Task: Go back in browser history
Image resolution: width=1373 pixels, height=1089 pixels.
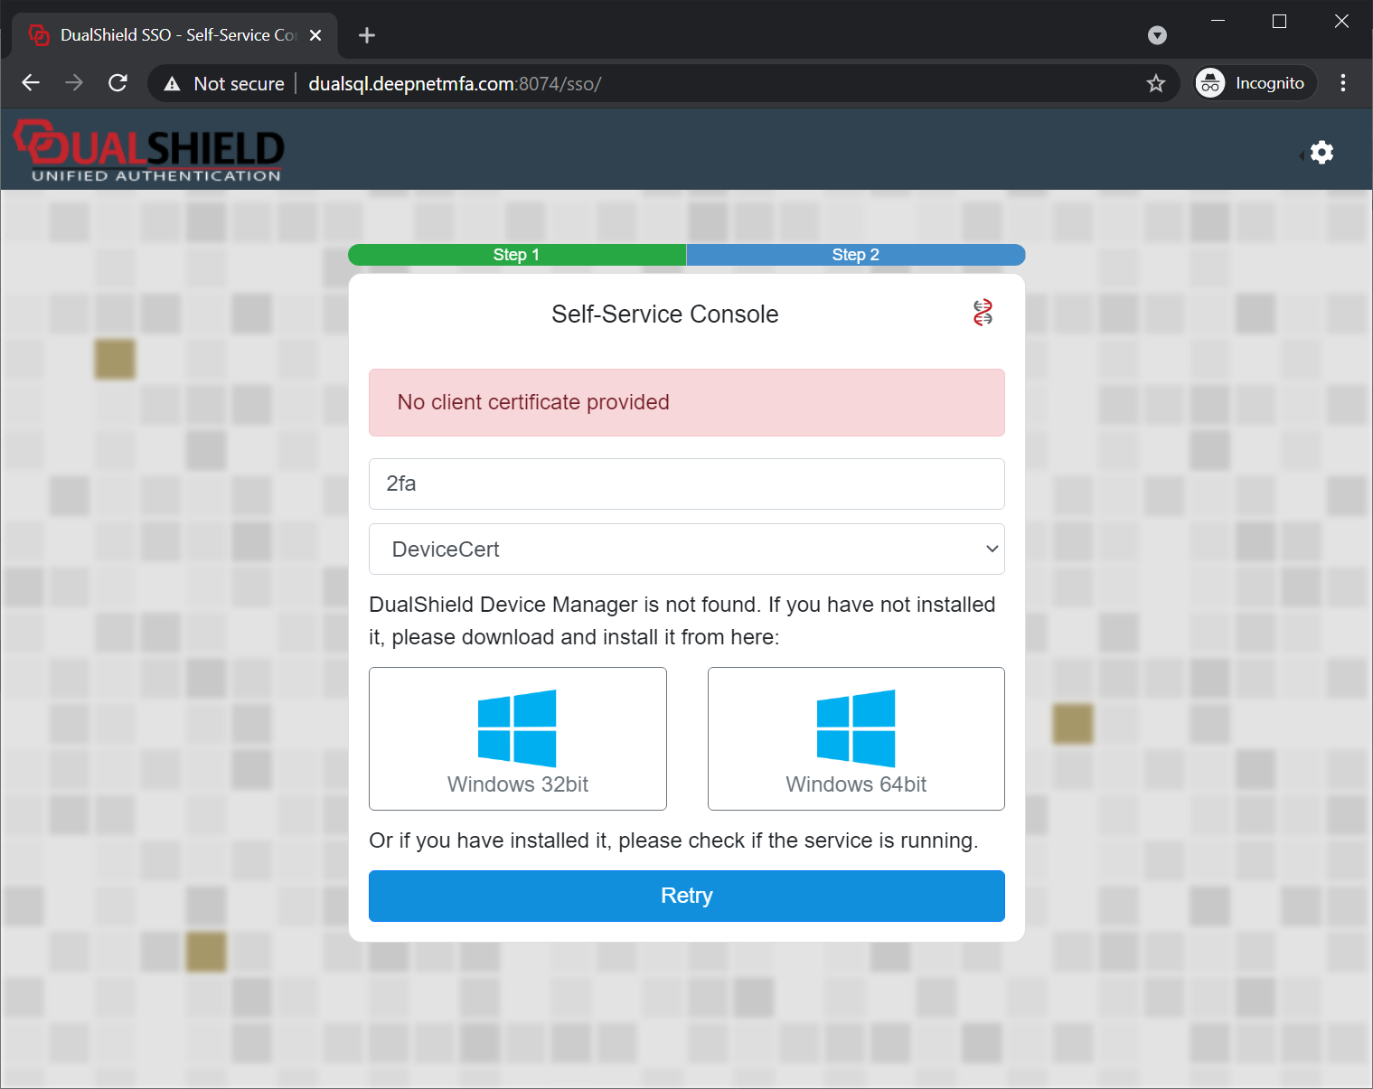Action: (x=31, y=83)
